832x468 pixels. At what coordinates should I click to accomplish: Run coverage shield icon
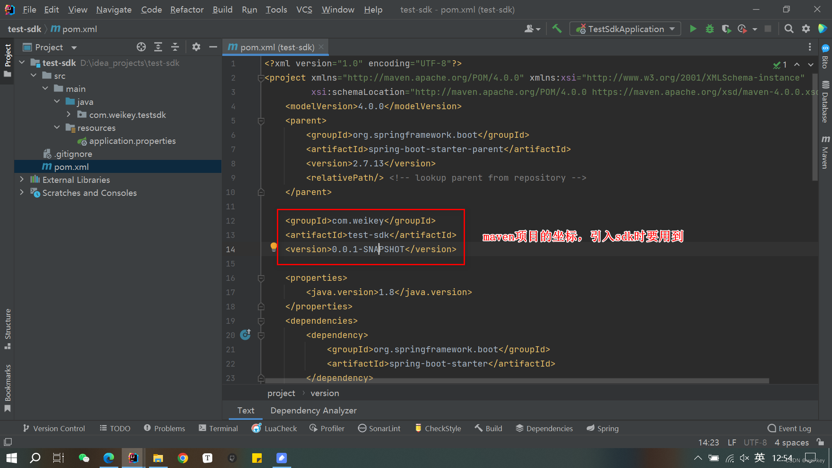click(726, 29)
